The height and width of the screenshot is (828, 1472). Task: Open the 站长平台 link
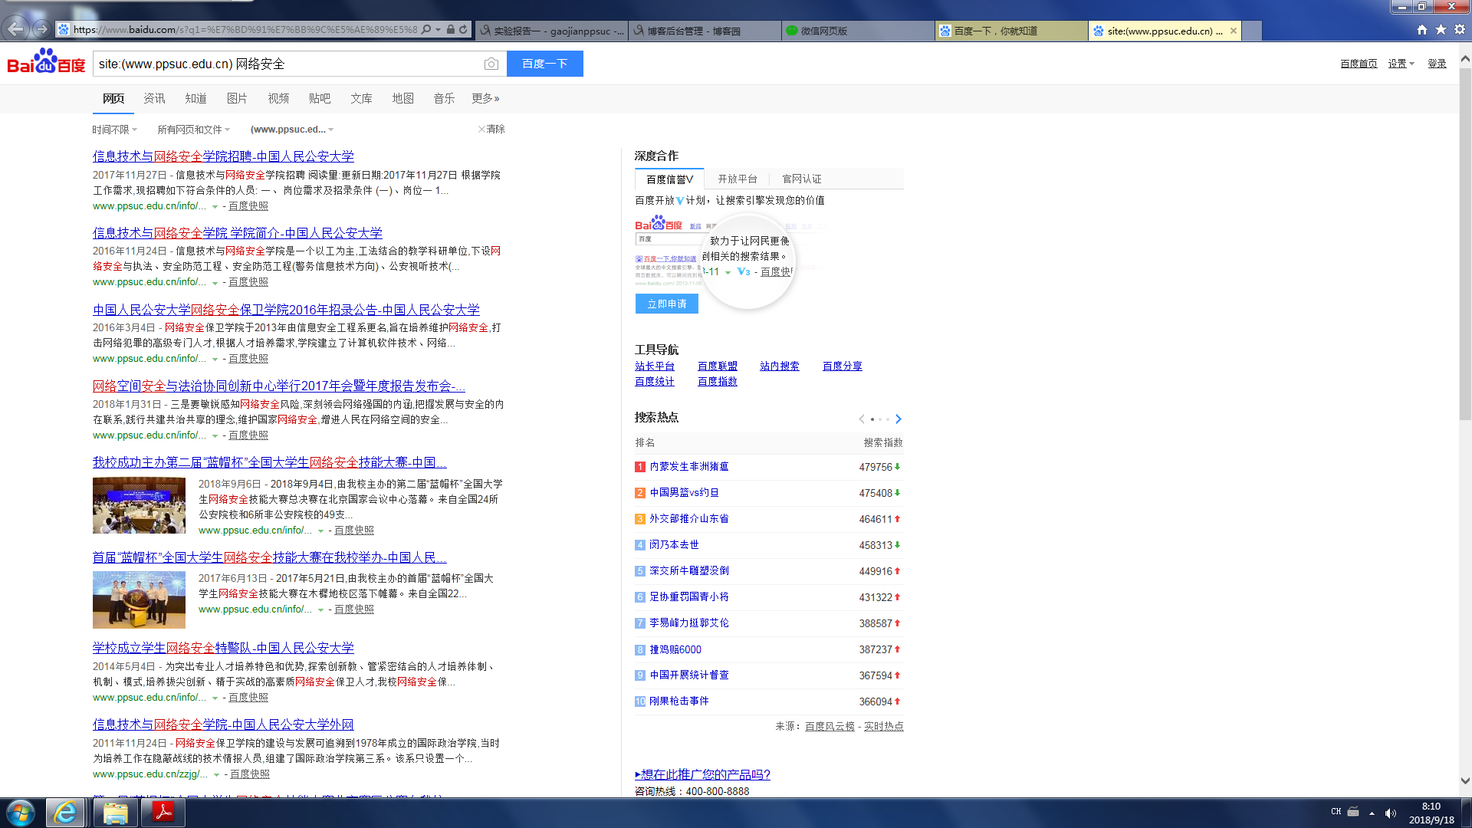tap(654, 366)
